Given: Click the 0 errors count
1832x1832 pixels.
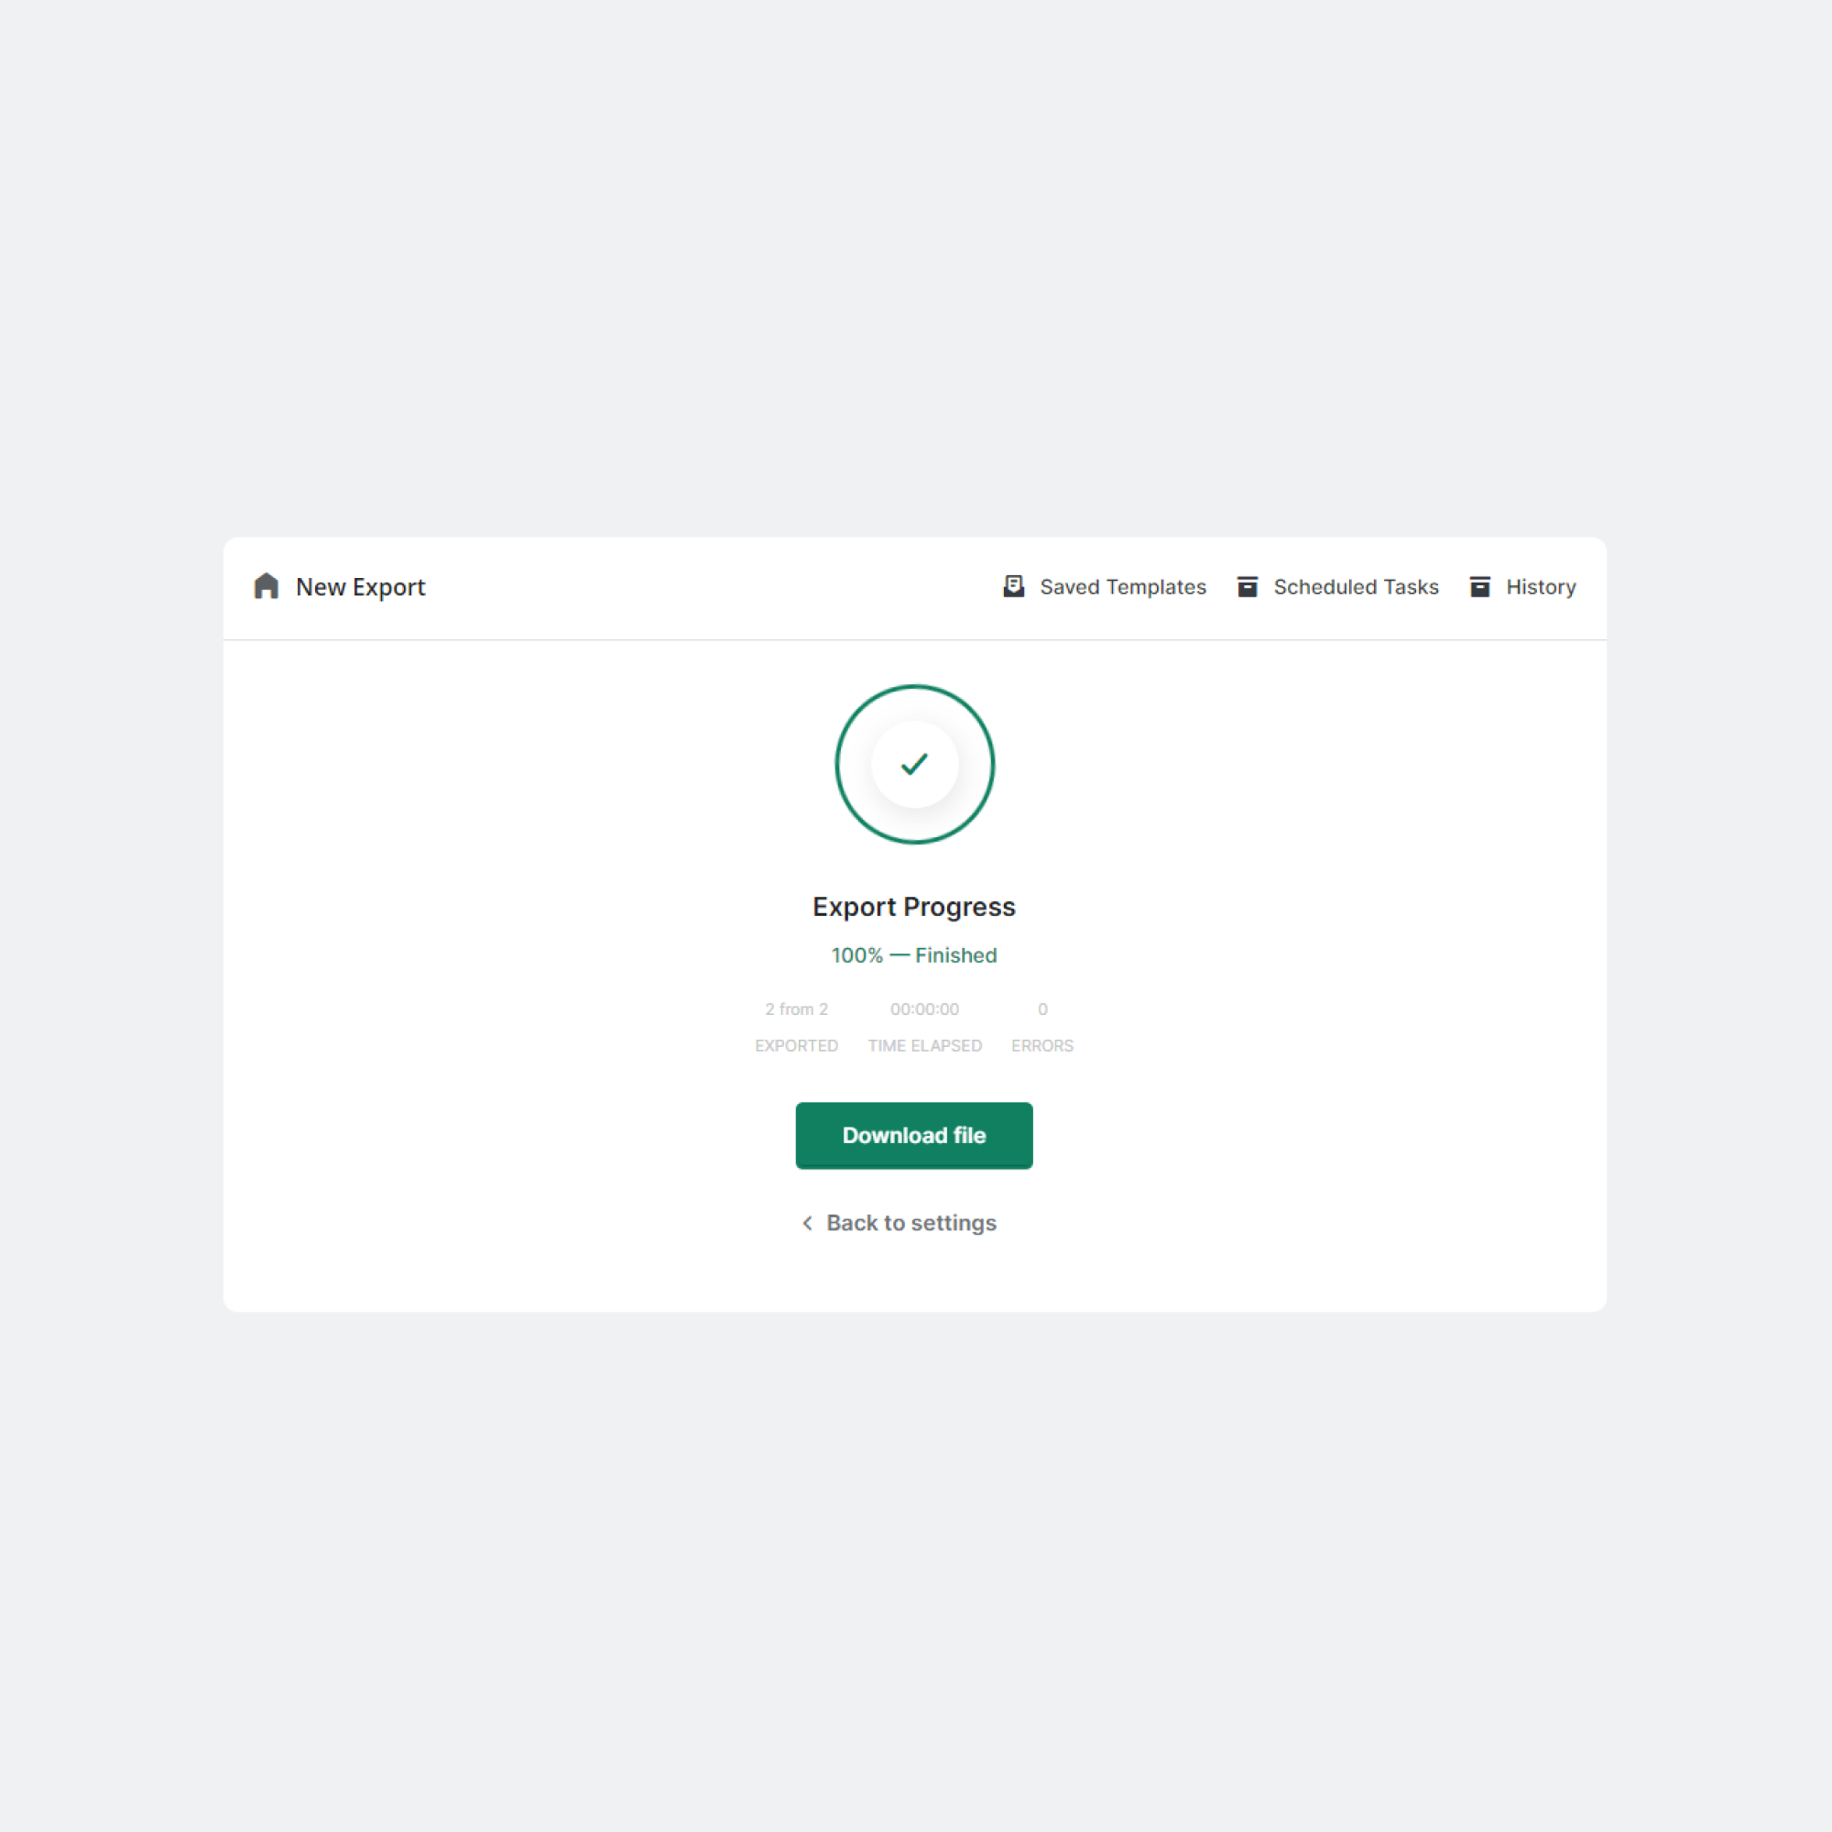Looking at the screenshot, I should pos(1042,1009).
